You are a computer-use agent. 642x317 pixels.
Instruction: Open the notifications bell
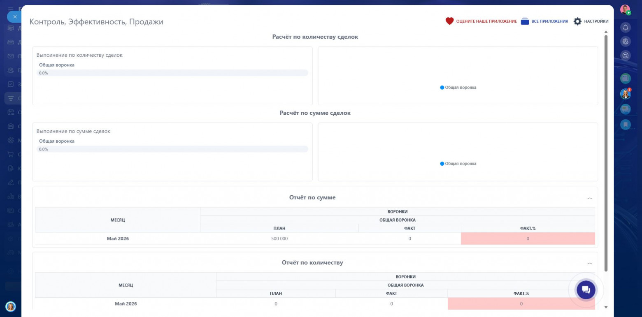tap(626, 28)
